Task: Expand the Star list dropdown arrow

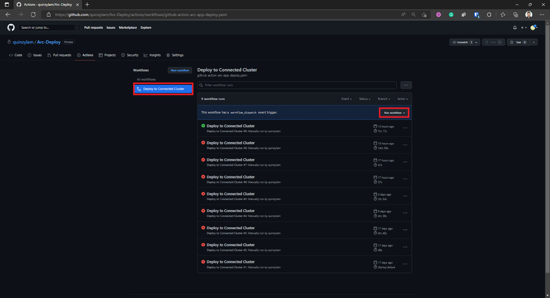Action: (534, 42)
